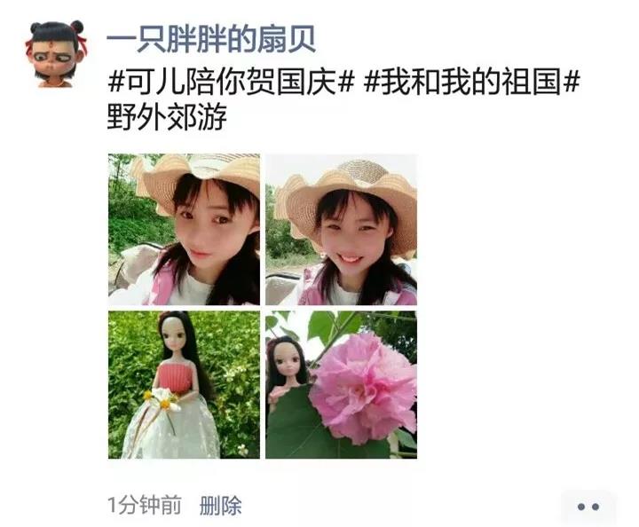The width and height of the screenshot is (639, 527).
Task: View the pink flower and doll photo
Action: (341, 385)
